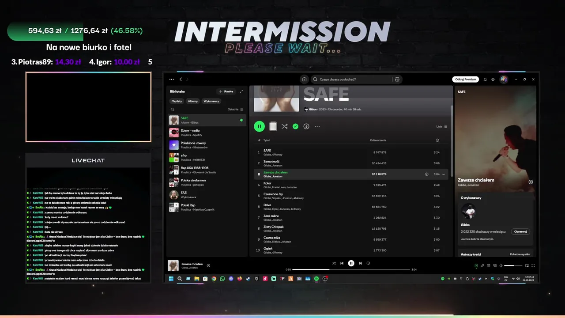565x318 pixels.
Task: Open Polubione utwory playlist
Action: point(207,145)
